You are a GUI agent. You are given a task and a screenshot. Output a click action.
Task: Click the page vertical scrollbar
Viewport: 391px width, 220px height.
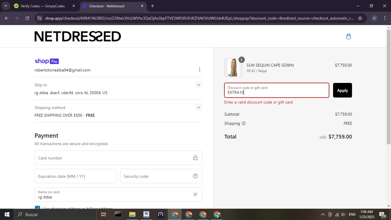tap(389, 87)
